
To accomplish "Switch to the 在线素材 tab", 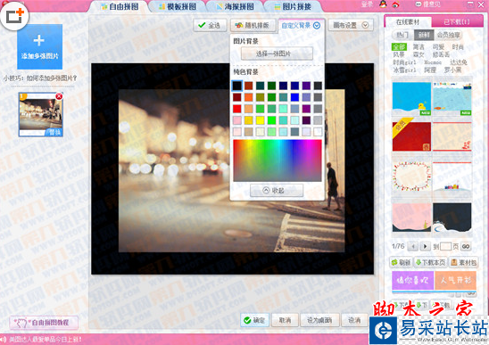I will pyautogui.click(x=408, y=21).
